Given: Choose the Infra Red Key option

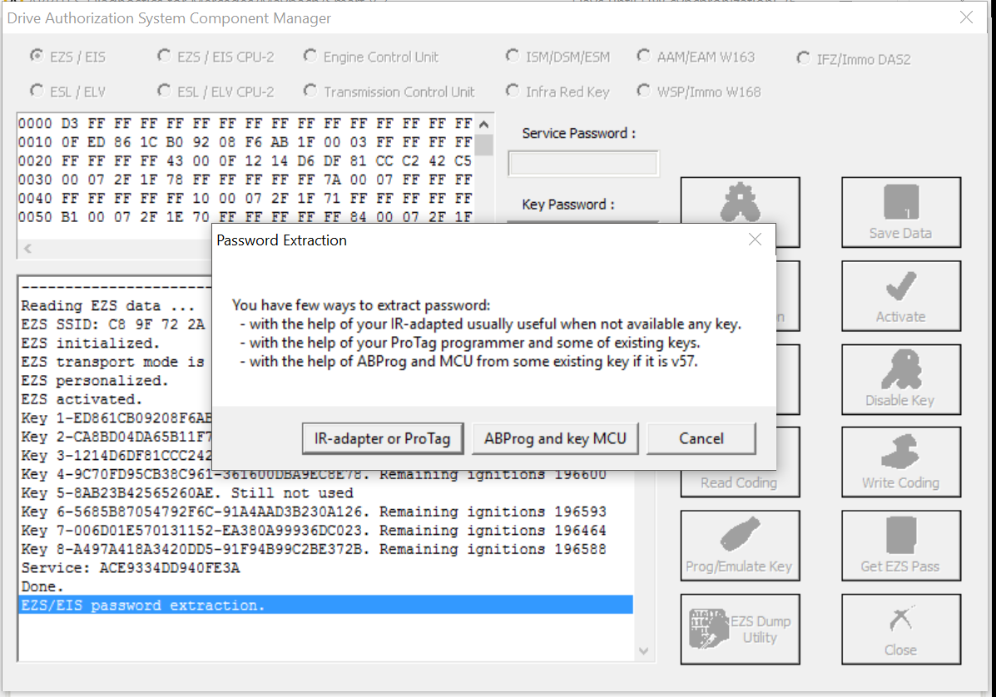Looking at the screenshot, I should click(x=513, y=91).
